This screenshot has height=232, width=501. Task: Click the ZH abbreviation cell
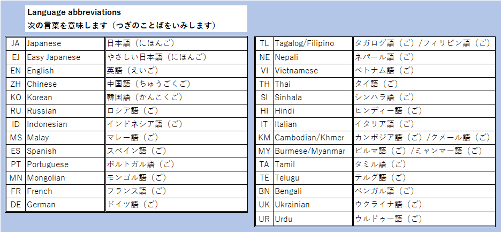(x=16, y=84)
